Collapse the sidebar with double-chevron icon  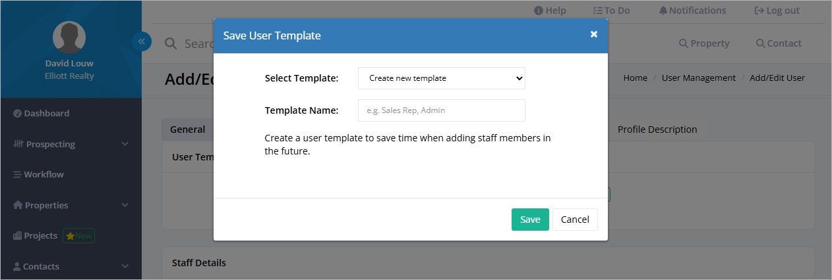point(142,42)
